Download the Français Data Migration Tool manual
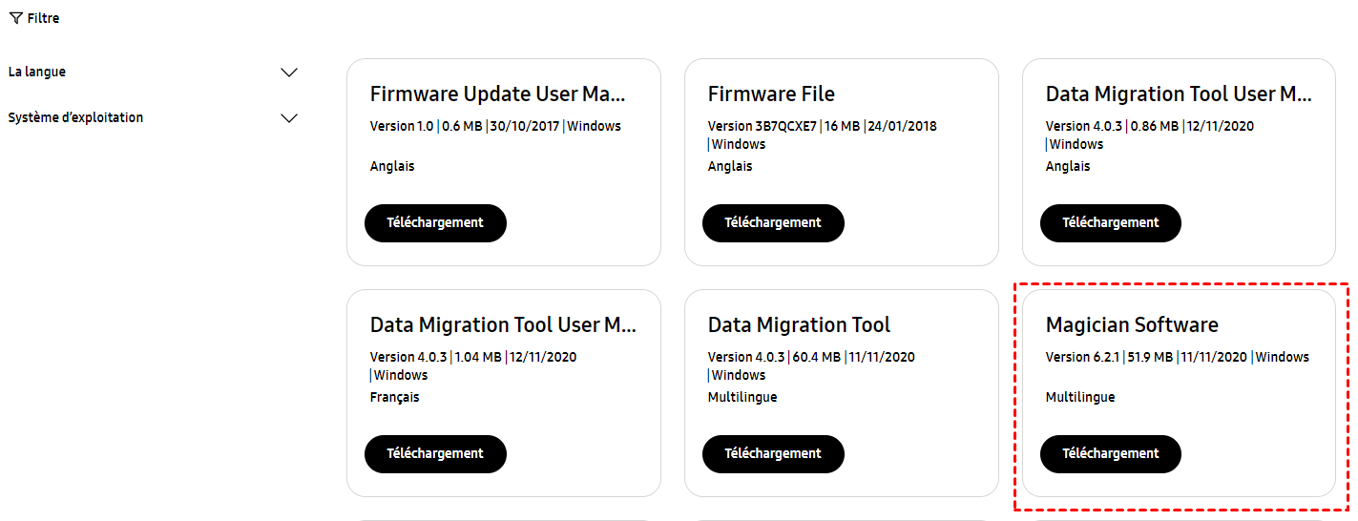Viewport: 1358px width, 521px height. click(x=435, y=453)
